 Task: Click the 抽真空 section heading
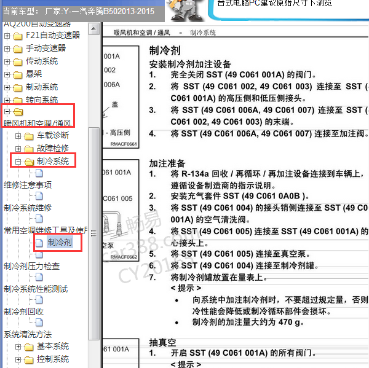(162, 342)
